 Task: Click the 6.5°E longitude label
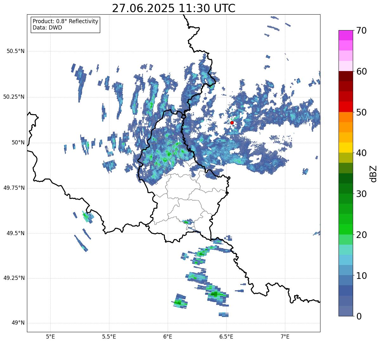tap(226, 336)
